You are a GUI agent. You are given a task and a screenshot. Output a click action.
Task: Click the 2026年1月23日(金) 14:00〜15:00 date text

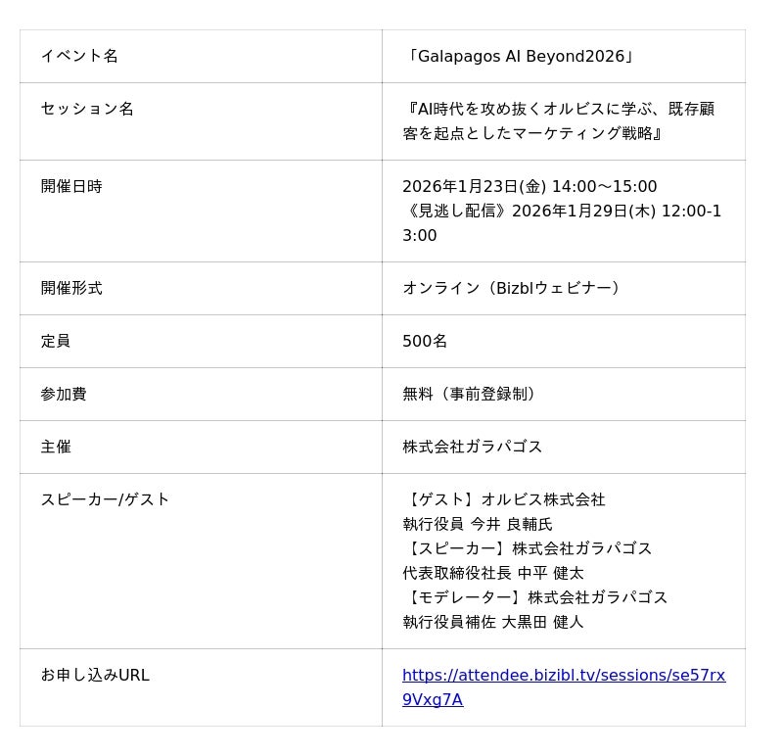[530, 187]
